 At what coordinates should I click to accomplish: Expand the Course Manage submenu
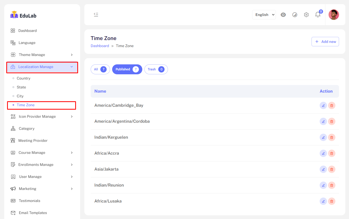coord(42,153)
